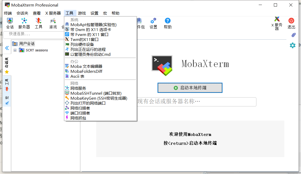Click the teal gear icon at right
The height and width of the screenshot is (174, 301).
293,45
